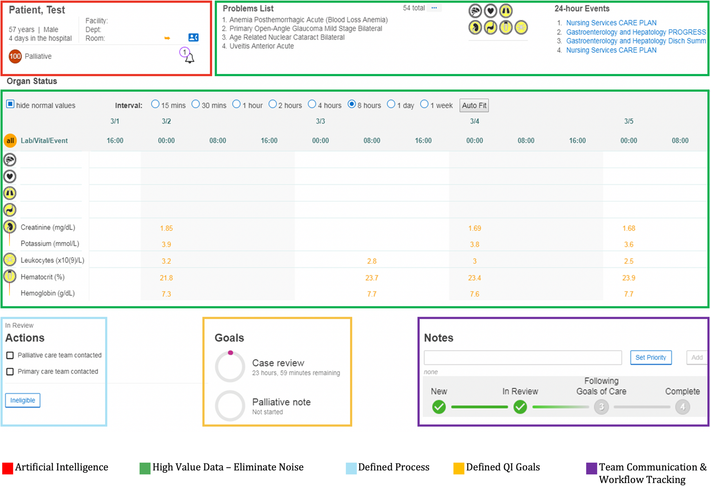
Task: Open event 4 Nursing Services CARE PLAN
Action: tap(611, 50)
